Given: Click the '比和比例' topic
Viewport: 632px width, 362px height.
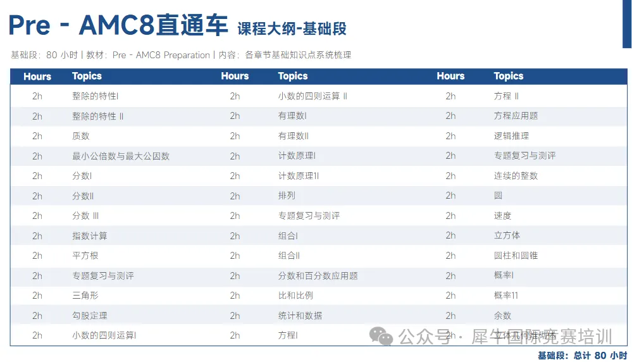Looking at the screenshot, I should pyautogui.click(x=295, y=296).
